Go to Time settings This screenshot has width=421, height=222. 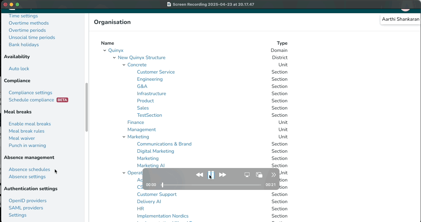(23, 16)
